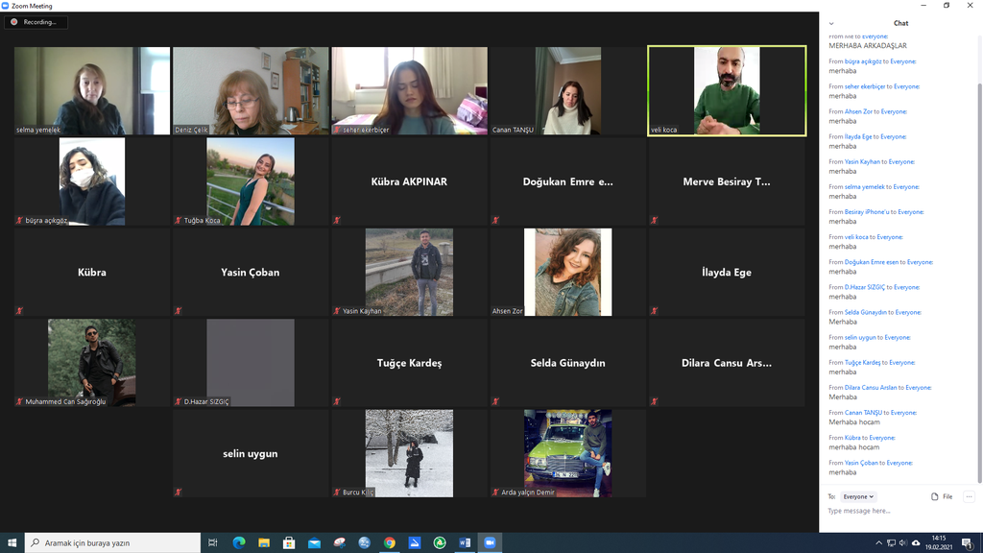Select veli koca's video tile
983x553 pixels.
click(x=727, y=90)
